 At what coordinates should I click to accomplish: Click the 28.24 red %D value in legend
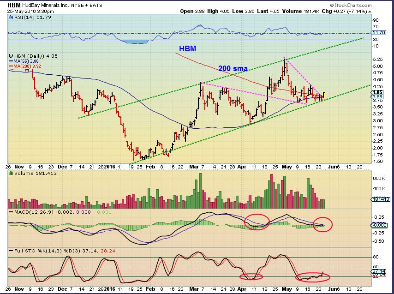[x=108, y=251]
